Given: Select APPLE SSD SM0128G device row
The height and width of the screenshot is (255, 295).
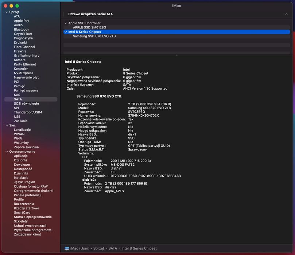Looking at the screenshot, I should pos(176,27).
